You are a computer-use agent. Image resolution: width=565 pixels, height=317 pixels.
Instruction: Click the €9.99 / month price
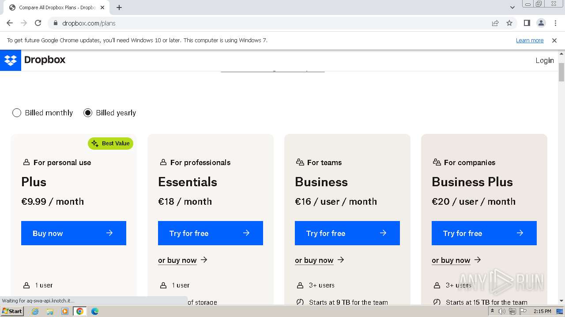click(53, 202)
